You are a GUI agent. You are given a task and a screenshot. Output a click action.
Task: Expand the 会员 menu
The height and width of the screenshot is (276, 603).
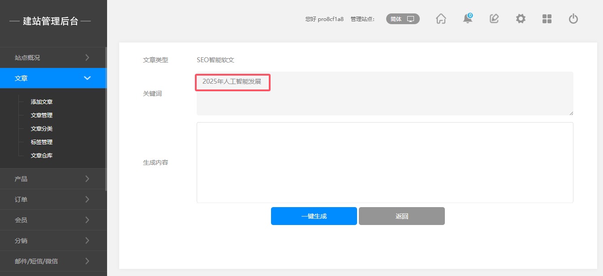(x=53, y=220)
